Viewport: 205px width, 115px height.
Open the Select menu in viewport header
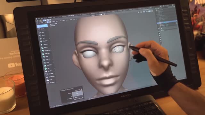(x=57, y=21)
